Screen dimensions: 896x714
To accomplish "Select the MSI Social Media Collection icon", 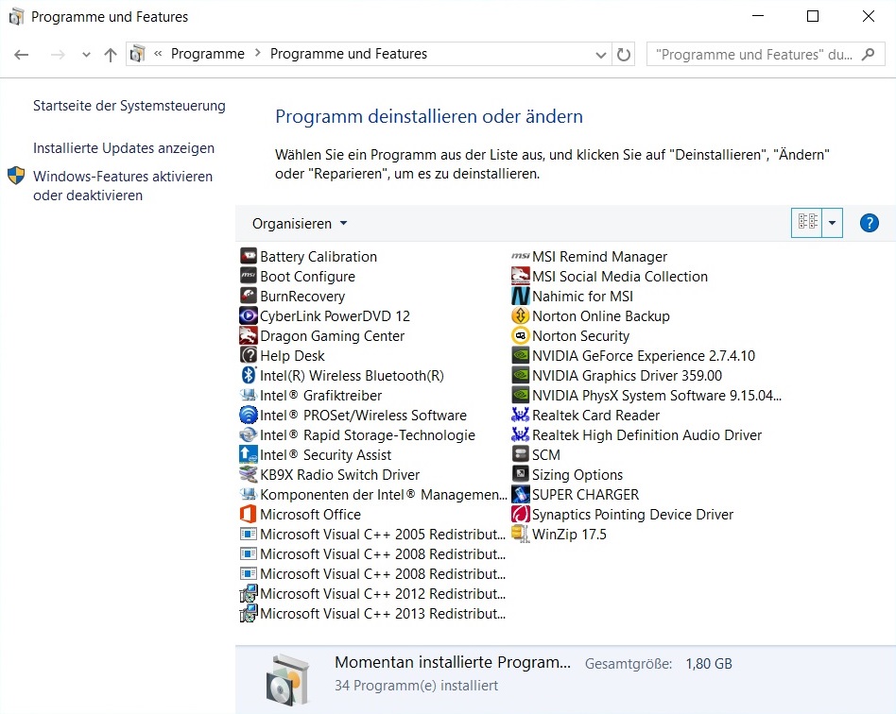I will (520, 276).
